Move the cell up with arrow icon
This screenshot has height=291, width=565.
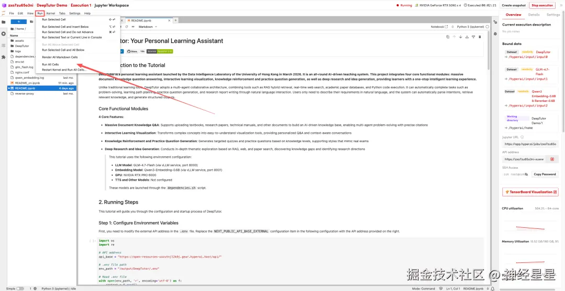click(455, 37)
